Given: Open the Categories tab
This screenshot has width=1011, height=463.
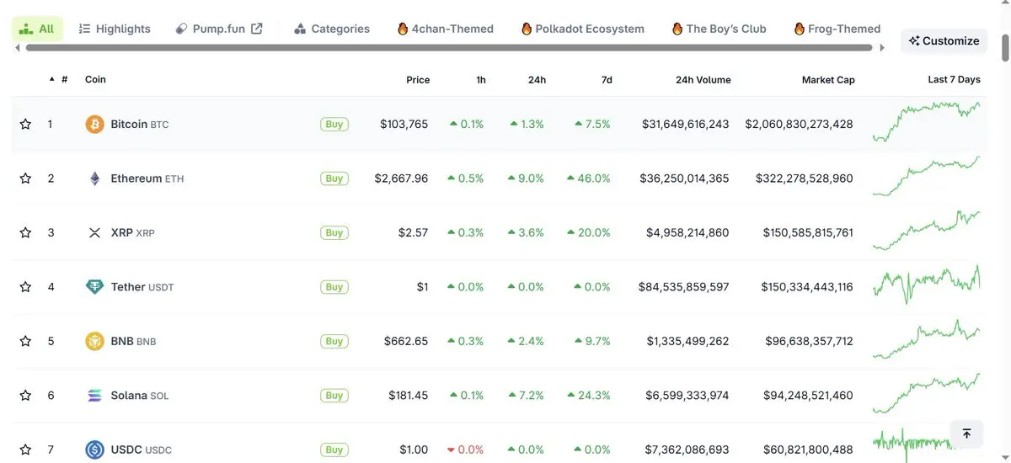Looking at the screenshot, I should click(x=332, y=29).
